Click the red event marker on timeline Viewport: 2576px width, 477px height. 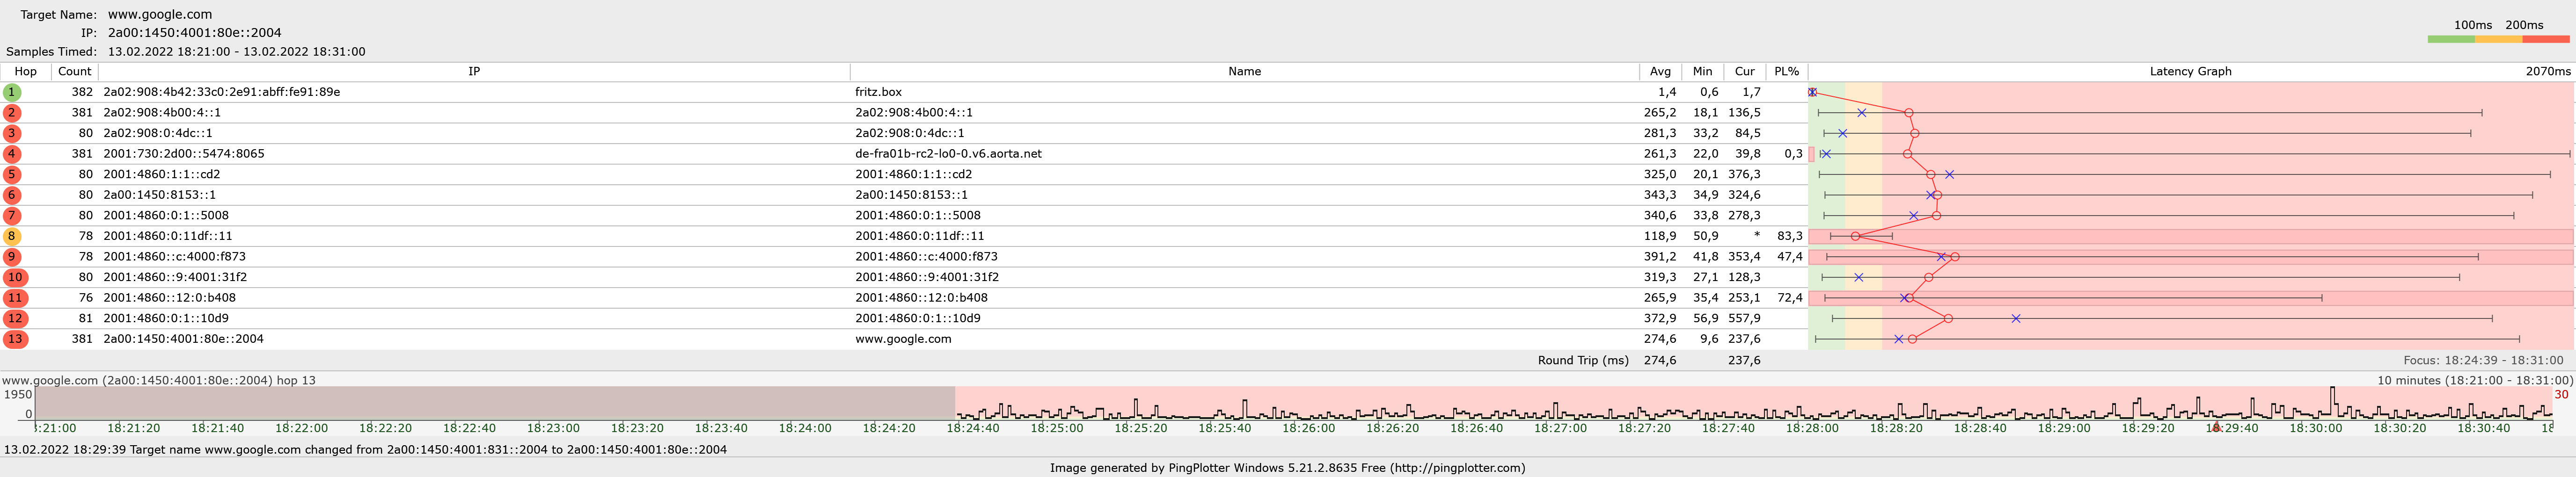pyautogui.click(x=2216, y=427)
